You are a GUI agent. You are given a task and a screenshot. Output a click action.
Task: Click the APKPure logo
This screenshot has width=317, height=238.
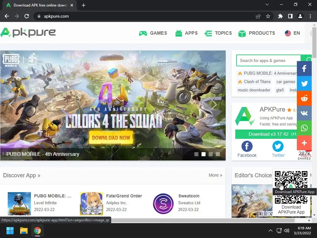click(x=28, y=33)
